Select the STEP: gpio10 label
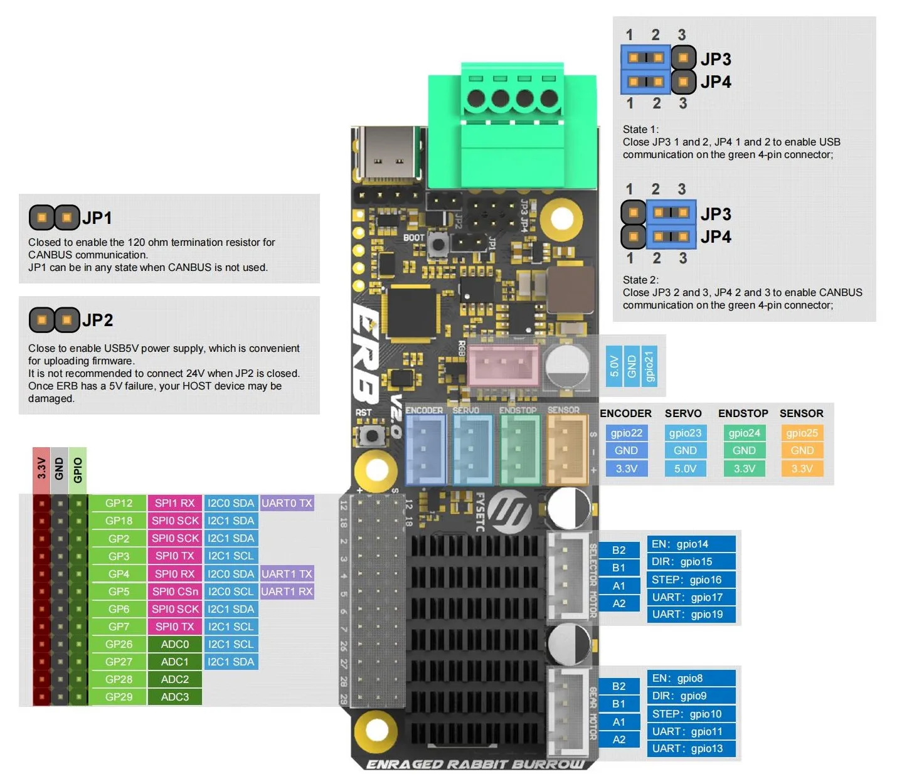 pyautogui.click(x=691, y=714)
